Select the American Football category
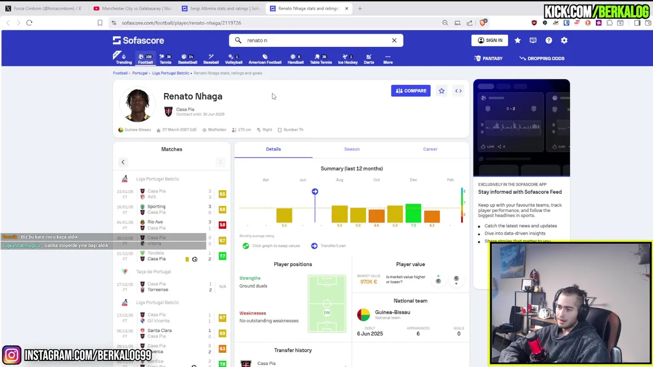Viewport: 653px width, 367px height. coord(265,59)
